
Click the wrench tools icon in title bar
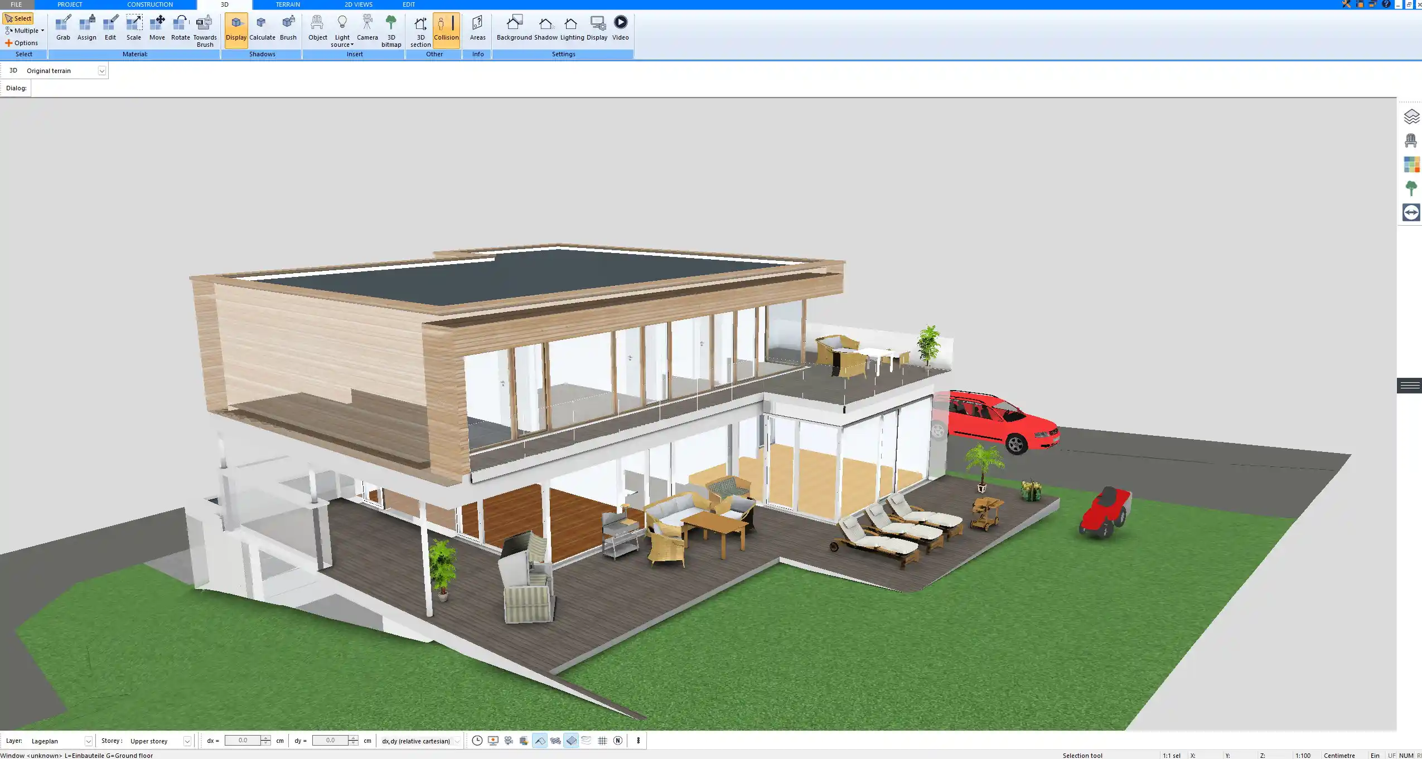click(1346, 4)
